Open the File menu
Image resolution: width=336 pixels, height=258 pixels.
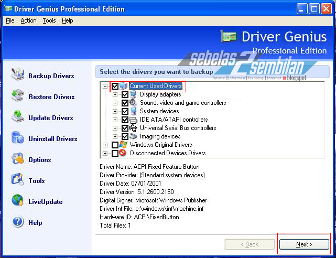point(10,20)
